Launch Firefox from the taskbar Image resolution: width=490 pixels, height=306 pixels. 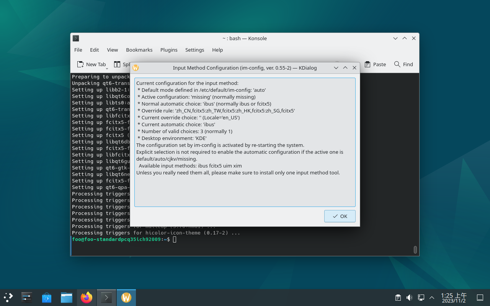pyautogui.click(x=87, y=297)
